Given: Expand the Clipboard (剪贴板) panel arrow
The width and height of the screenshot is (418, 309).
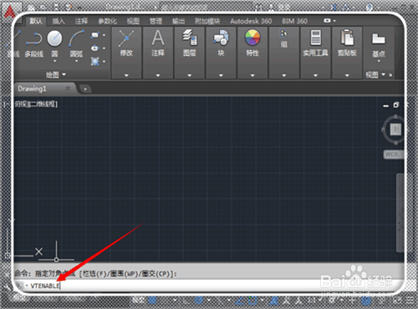Looking at the screenshot, I should [x=347, y=75].
